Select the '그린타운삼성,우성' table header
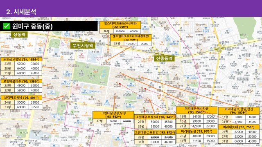This screenshot has height=147, width=262. [113, 115]
